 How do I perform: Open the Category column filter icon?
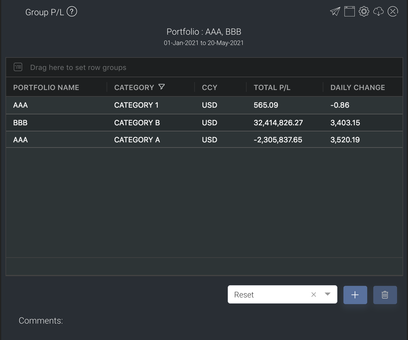pyautogui.click(x=162, y=87)
